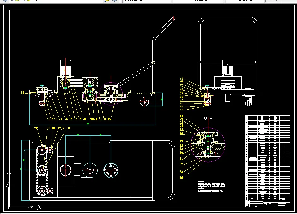
Task: Select the caster wheel in front view
Action: (145, 101)
